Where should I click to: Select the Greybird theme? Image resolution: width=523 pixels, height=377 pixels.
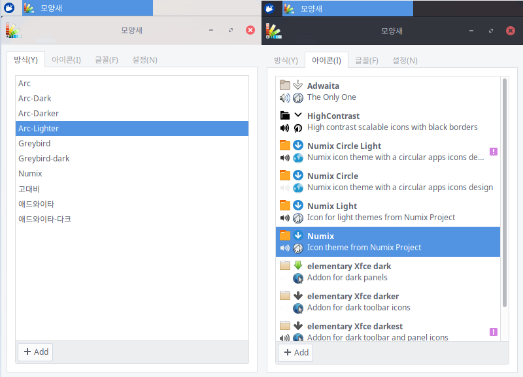tap(132, 143)
